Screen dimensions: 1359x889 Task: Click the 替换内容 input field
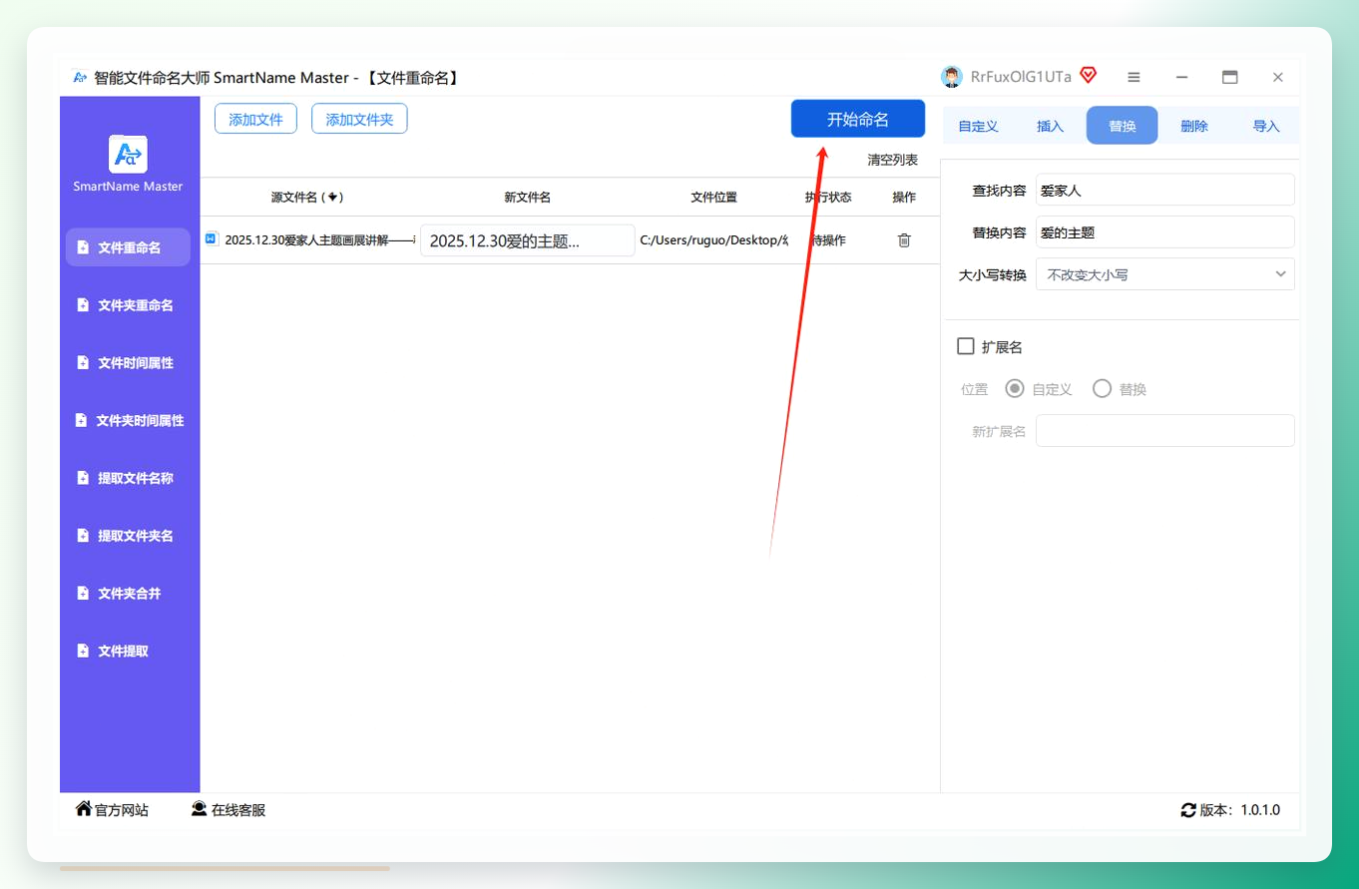click(1165, 232)
